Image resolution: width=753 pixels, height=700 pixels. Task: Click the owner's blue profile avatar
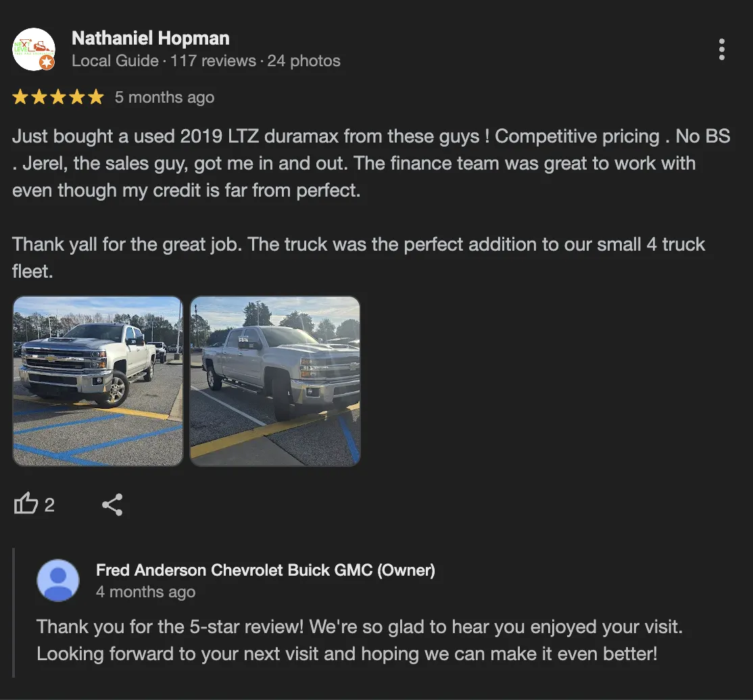58,580
